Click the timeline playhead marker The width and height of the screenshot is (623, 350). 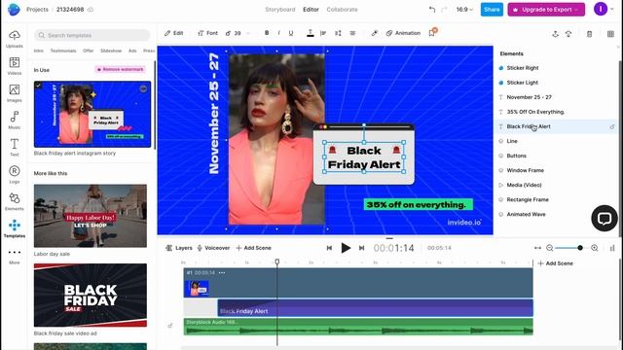(276, 262)
